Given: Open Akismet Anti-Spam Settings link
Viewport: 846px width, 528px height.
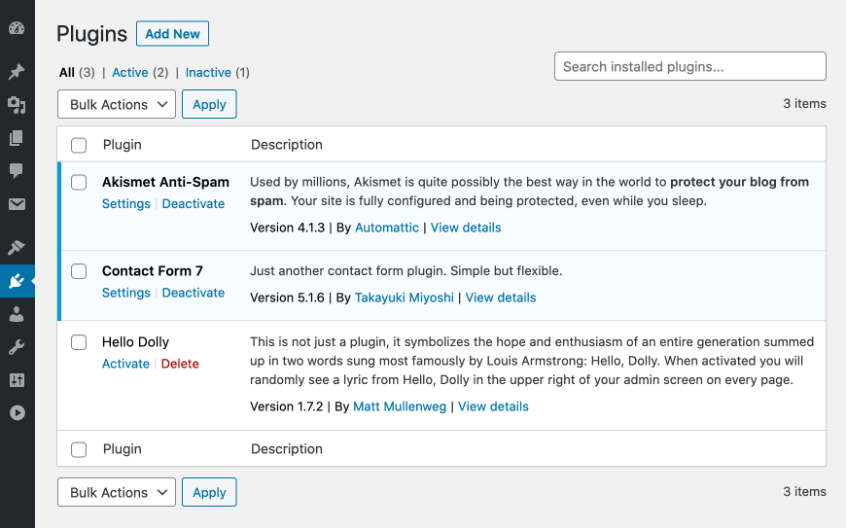Looking at the screenshot, I should click(x=126, y=204).
